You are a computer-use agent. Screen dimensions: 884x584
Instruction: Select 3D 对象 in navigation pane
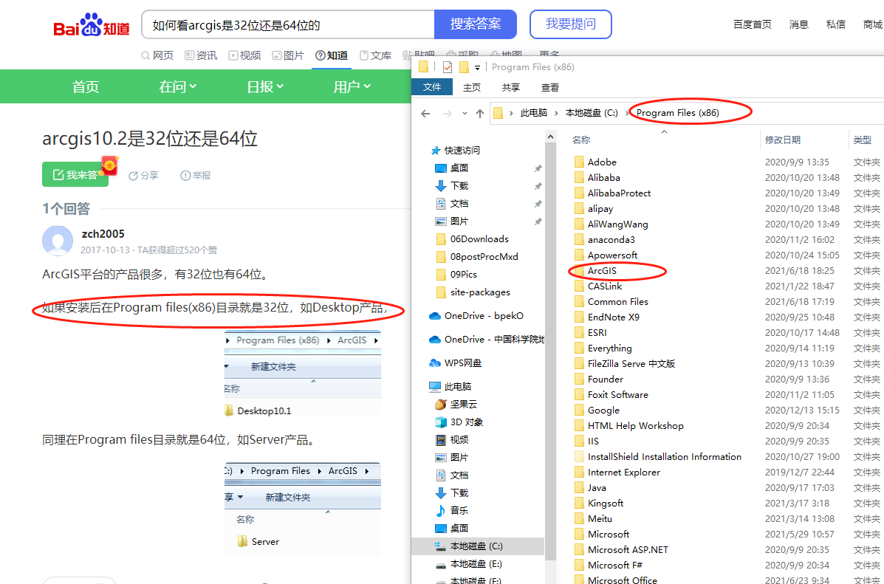459,422
